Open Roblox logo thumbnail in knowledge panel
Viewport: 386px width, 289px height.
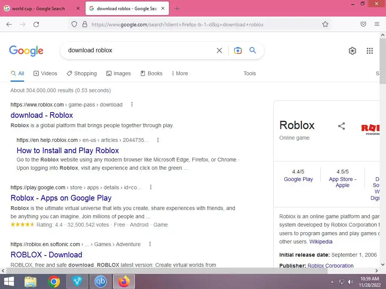click(371, 129)
